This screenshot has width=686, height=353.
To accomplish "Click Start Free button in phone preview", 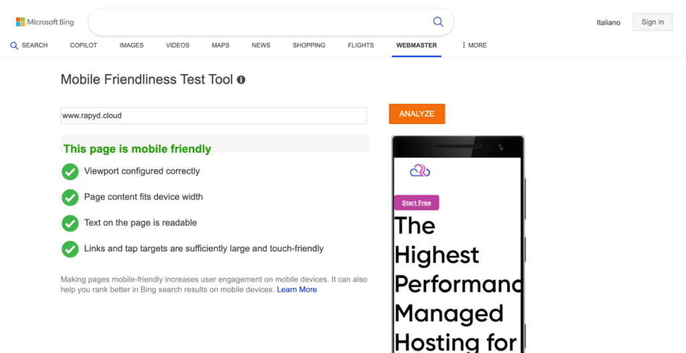I will [x=417, y=202].
